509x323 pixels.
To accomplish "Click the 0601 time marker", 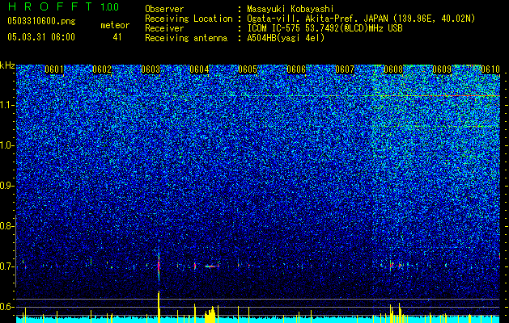I will tap(54, 69).
